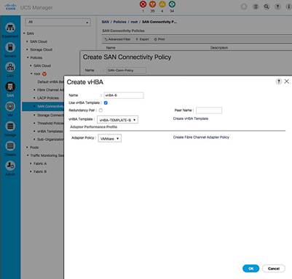Collapse the Policies tree node
Viewport: 292px width, 279px height.
coord(28,57)
